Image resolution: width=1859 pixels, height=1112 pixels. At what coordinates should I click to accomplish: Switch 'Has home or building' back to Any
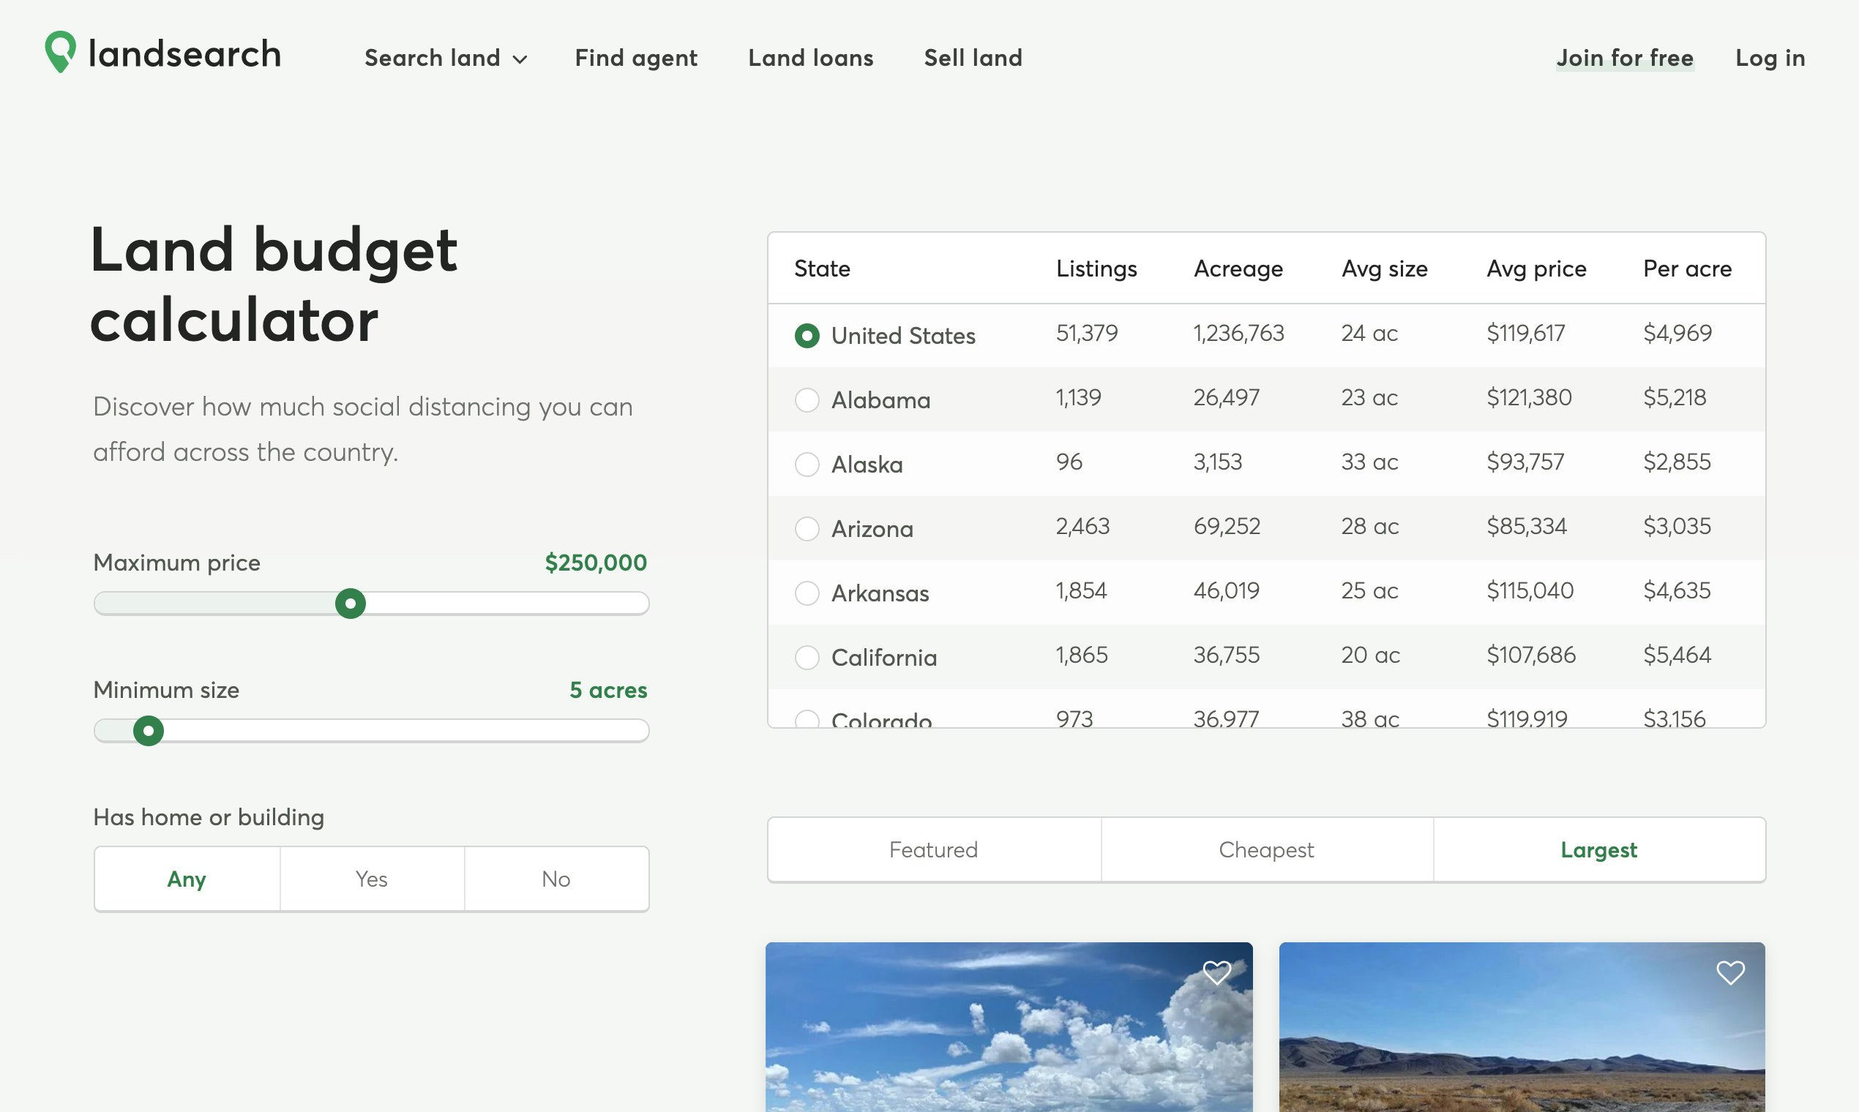point(186,878)
